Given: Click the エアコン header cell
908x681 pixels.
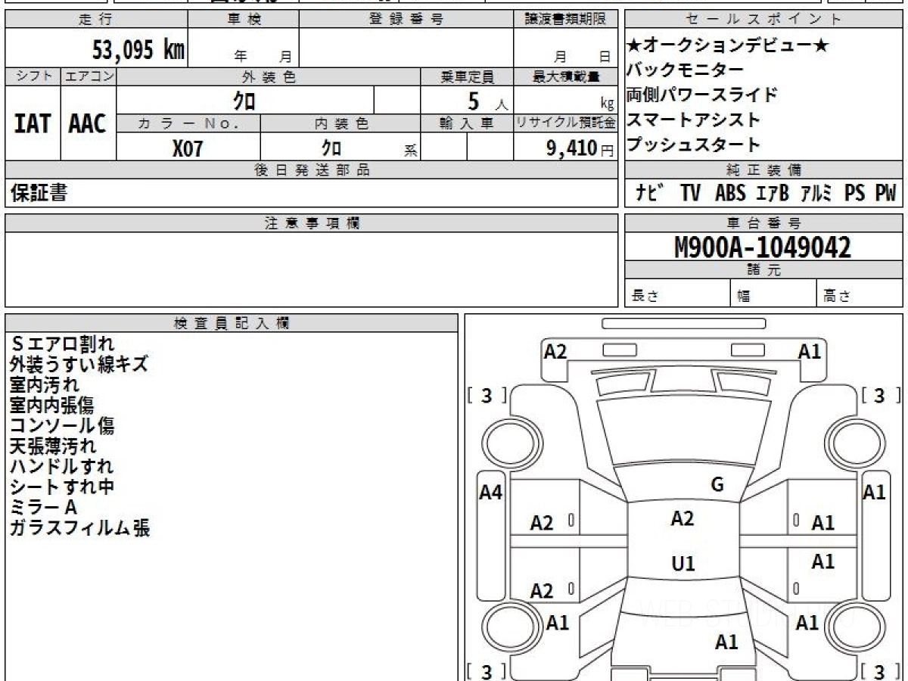Looking at the screenshot, I should (89, 76).
